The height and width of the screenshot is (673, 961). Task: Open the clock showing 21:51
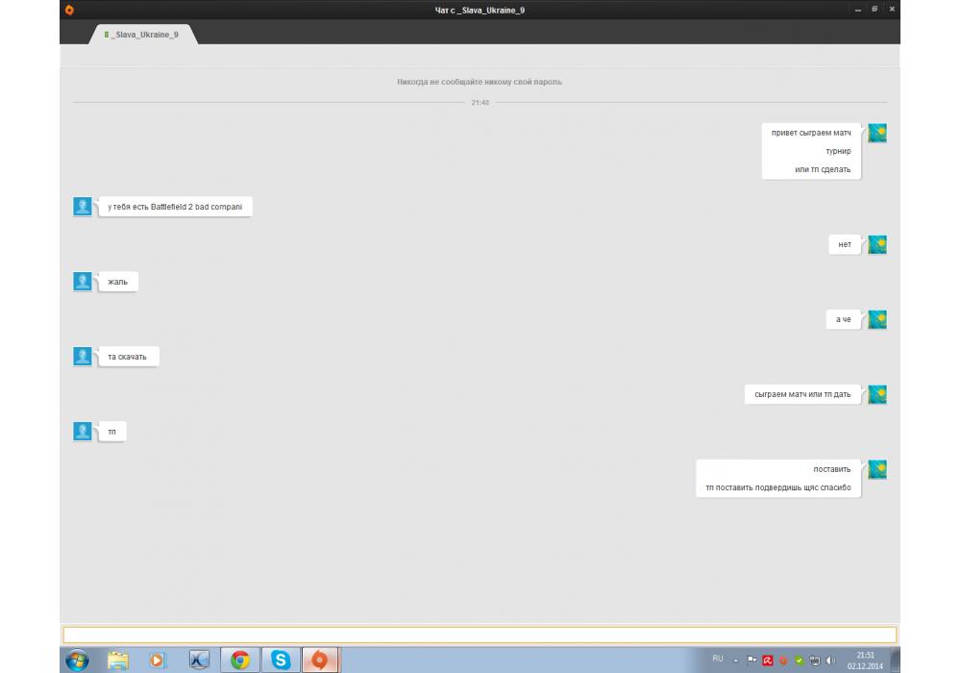(x=865, y=660)
